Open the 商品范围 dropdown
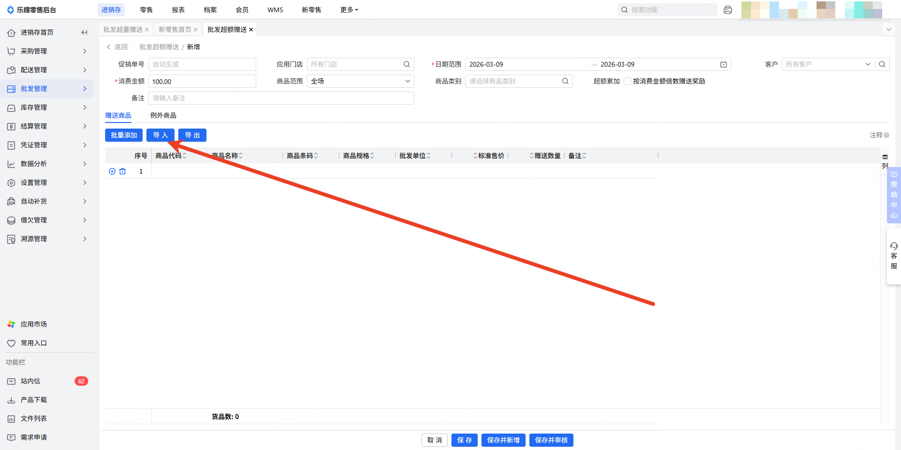The image size is (901, 450). (360, 81)
